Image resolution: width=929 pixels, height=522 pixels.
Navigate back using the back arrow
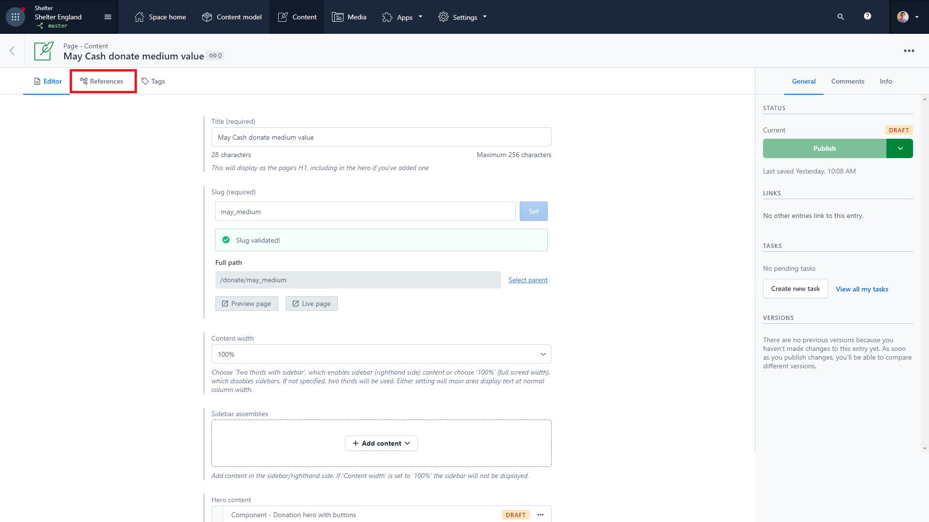point(12,50)
